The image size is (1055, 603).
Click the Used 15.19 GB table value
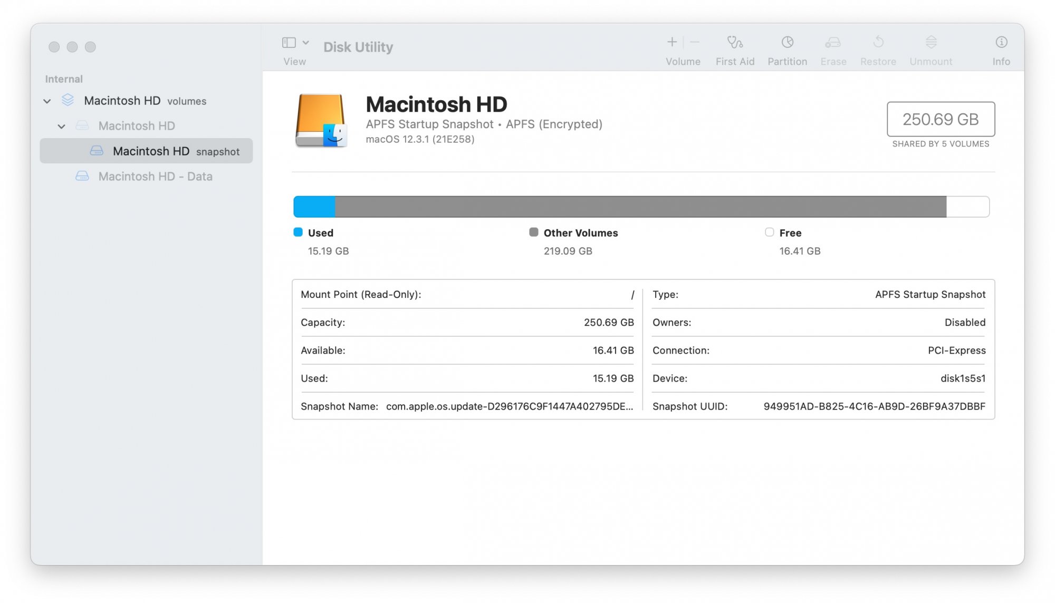(613, 378)
